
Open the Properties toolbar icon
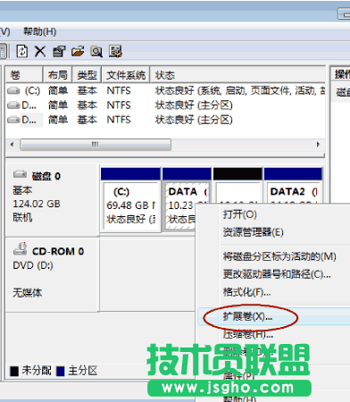tap(59, 51)
